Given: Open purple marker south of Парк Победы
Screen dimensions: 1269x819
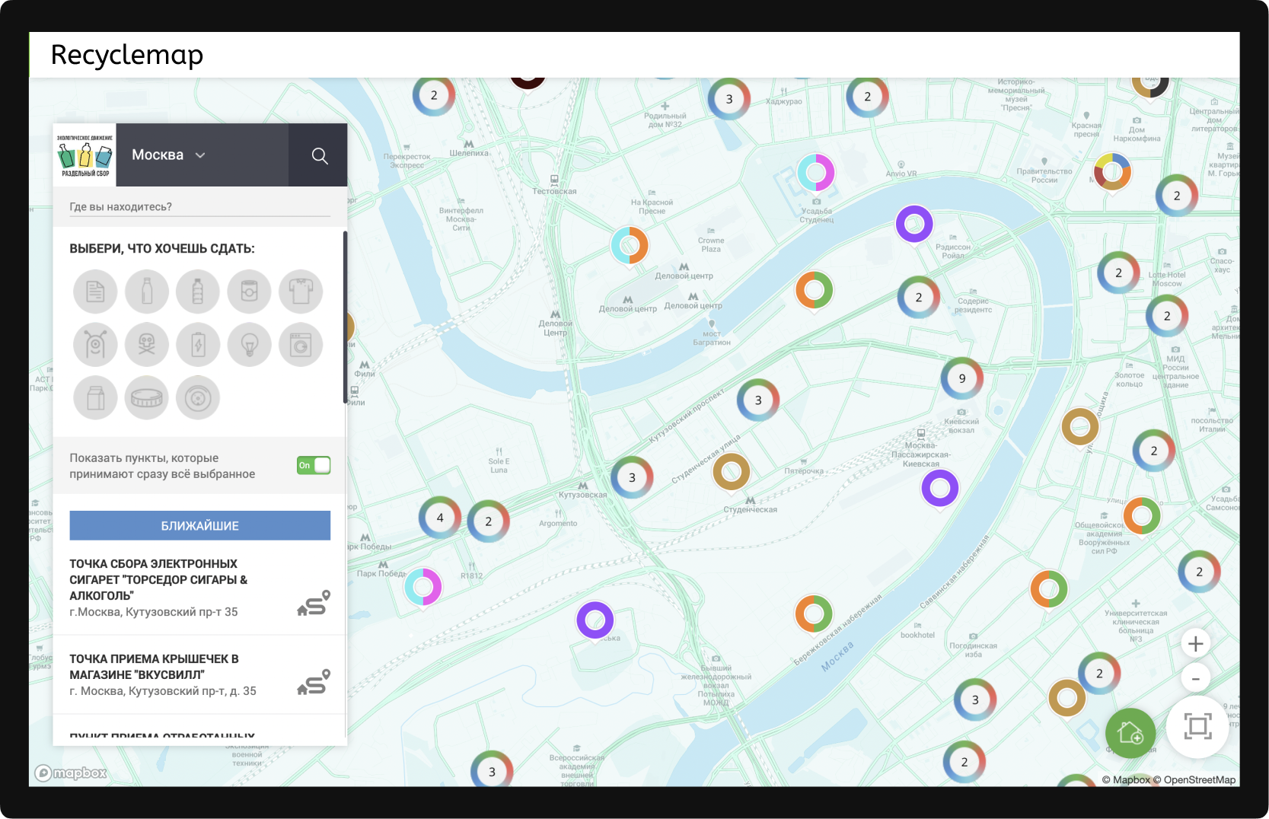Looking at the screenshot, I should [x=595, y=621].
